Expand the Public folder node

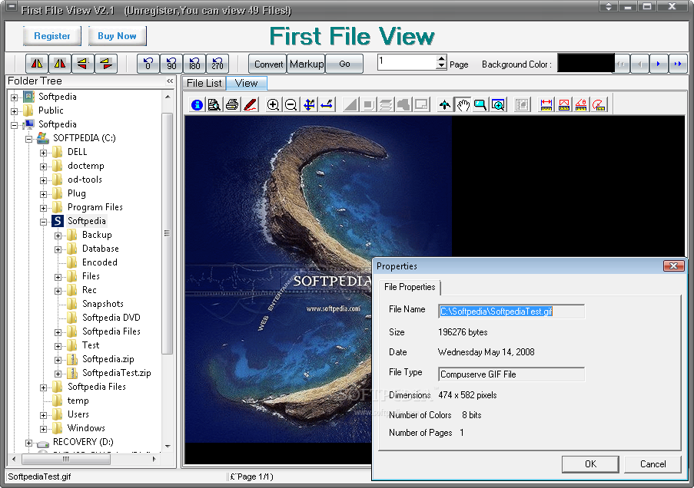coord(14,111)
